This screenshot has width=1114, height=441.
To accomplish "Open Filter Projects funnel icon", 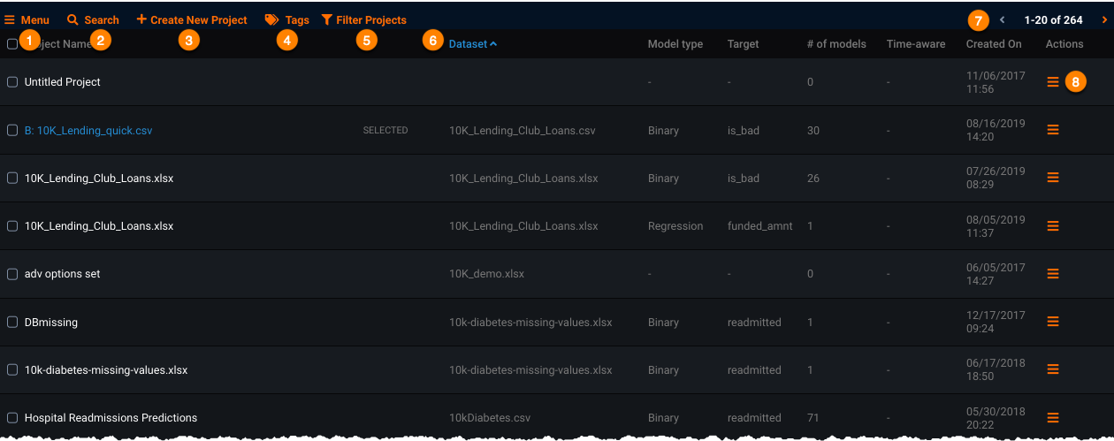I will [327, 19].
